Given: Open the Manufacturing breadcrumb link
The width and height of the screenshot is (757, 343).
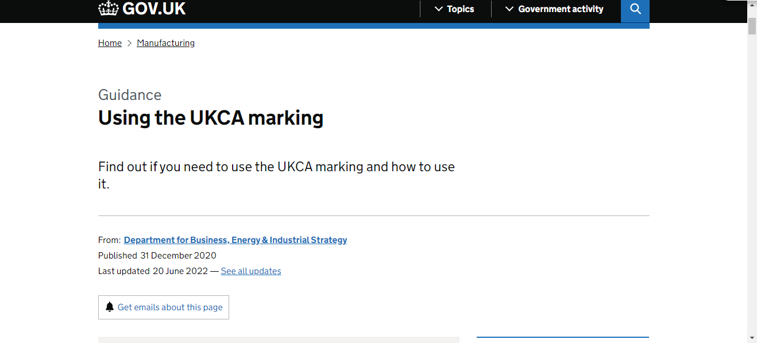Looking at the screenshot, I should pos(165,43).
